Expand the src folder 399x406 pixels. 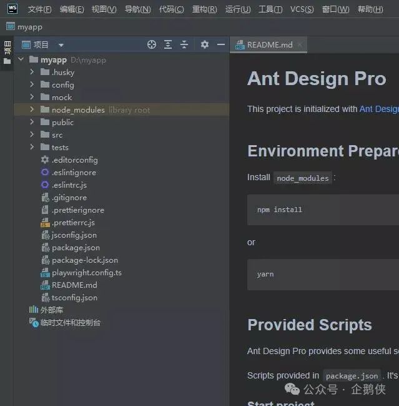32,134
